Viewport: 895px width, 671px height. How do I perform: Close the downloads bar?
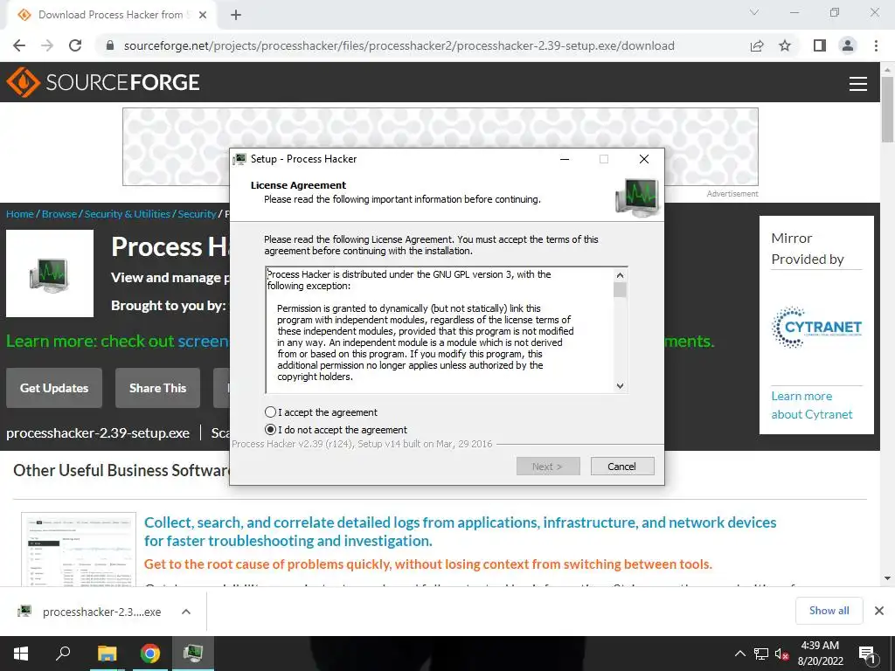tap(879, 611)
